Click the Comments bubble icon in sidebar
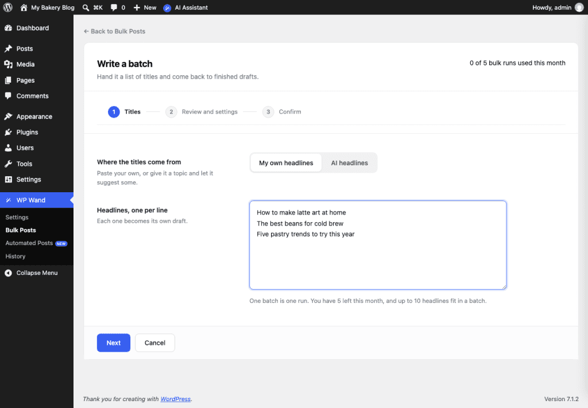The image size is (588, 408). [x=8, y=96]
